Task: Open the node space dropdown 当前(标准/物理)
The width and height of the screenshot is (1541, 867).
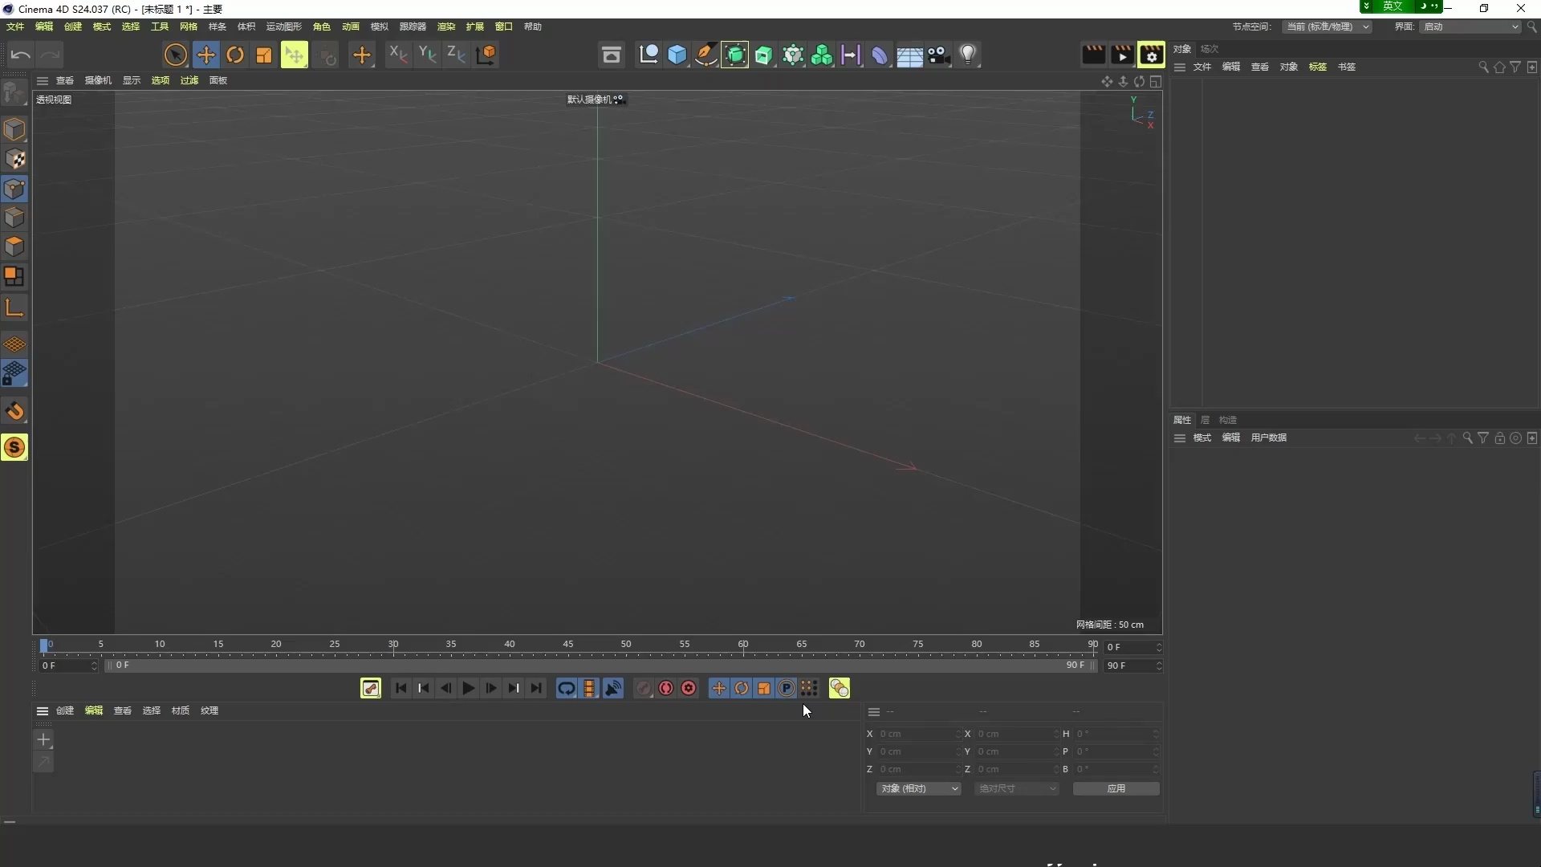Action: coord(1326,26)
